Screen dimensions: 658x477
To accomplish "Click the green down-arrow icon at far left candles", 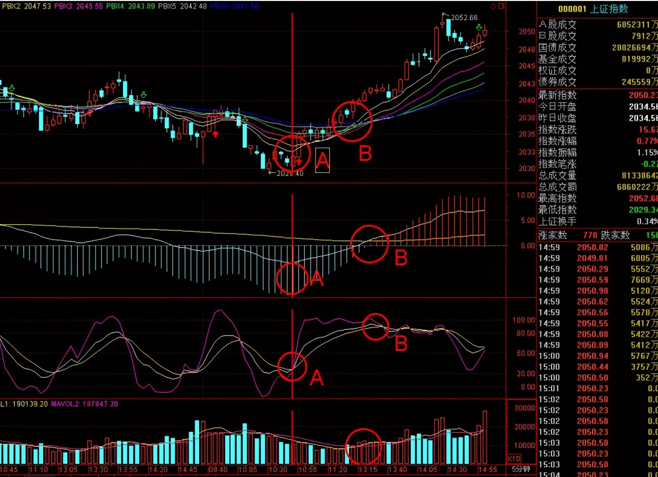I will 12,88.
